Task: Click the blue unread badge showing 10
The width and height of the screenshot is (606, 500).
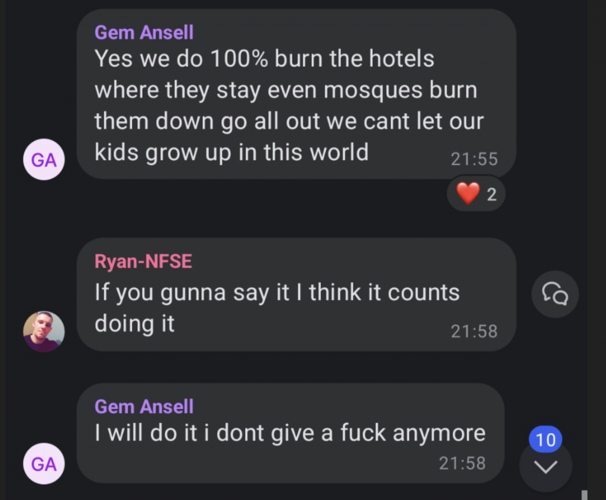Action: click(x=546, y=440)
